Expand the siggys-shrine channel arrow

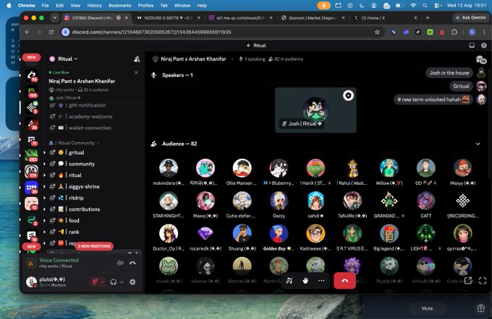pos(45,187)
